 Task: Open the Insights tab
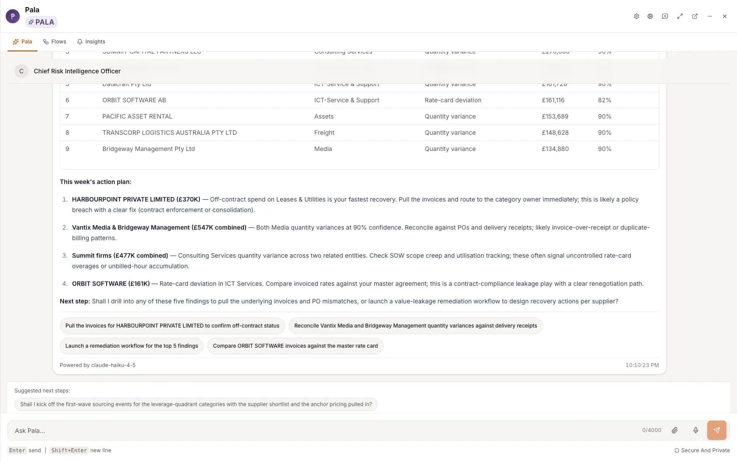click(x=91, y=42)
